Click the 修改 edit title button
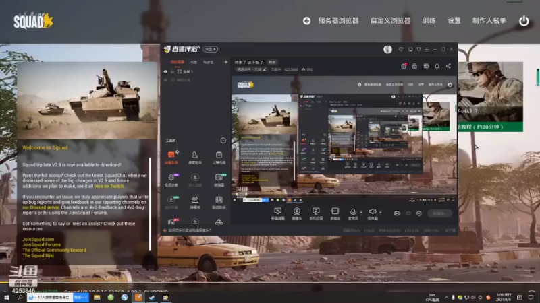This screenshot has width=540, height=303. 272,62
